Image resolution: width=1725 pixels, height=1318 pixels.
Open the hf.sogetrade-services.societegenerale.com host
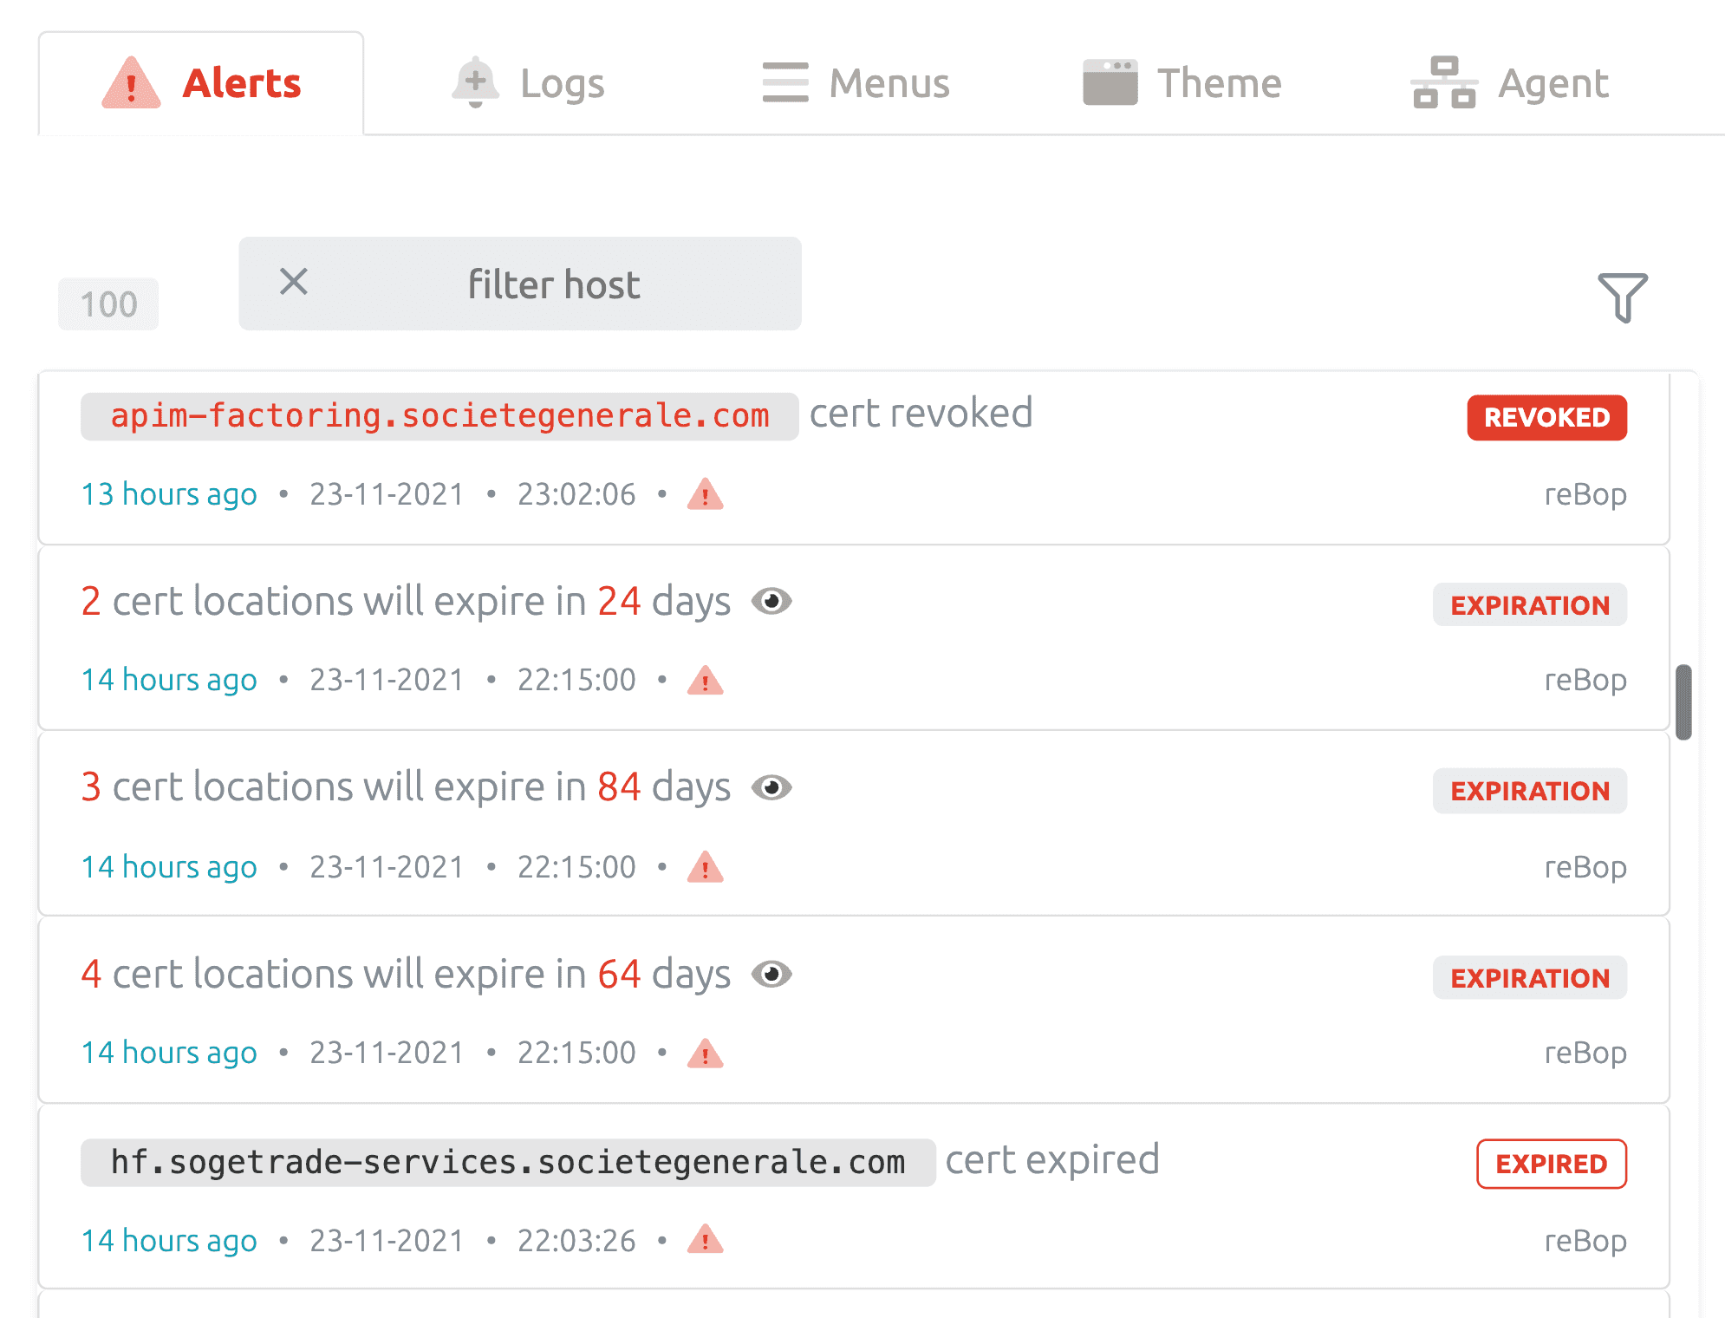click(508, 1163)
